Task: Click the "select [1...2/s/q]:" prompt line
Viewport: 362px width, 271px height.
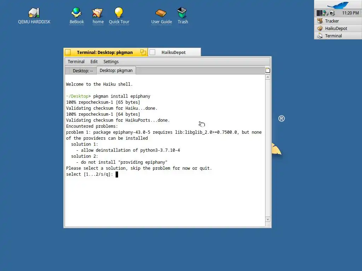Action: (x=89, y=174)
